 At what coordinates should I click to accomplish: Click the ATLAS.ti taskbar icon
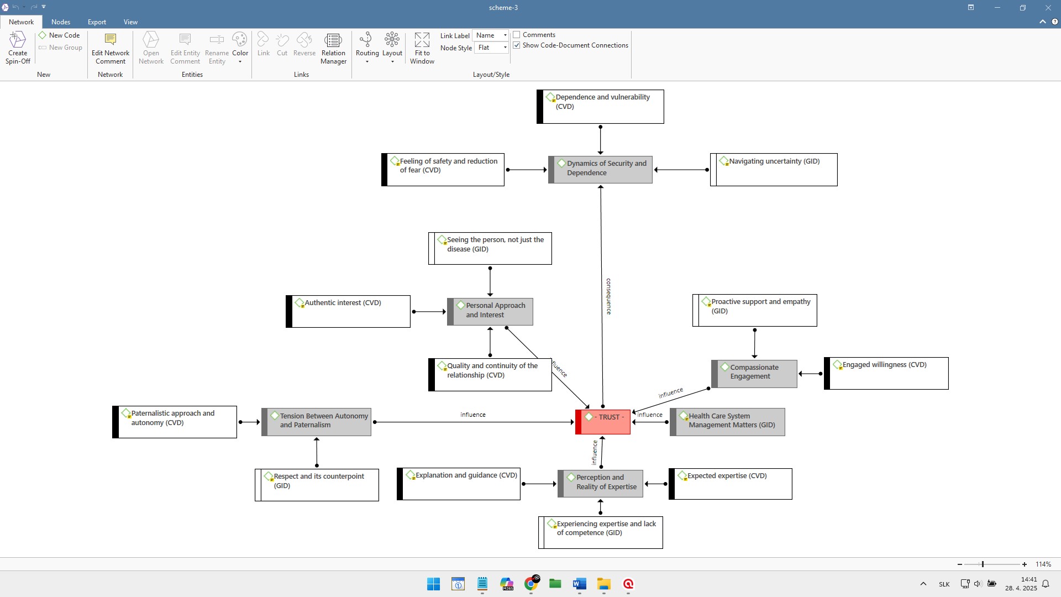pyautogui.click(x=628, y=584)
